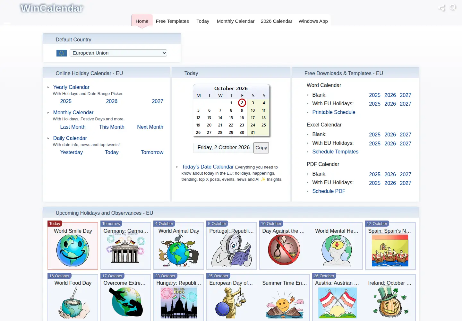Open the Daily Calendar link
Viewport: 462px width, 321px height.
tap(70, 138)
